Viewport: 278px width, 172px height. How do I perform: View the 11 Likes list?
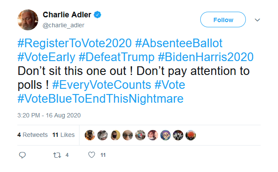pyautogui.click(x=63, y=135)
